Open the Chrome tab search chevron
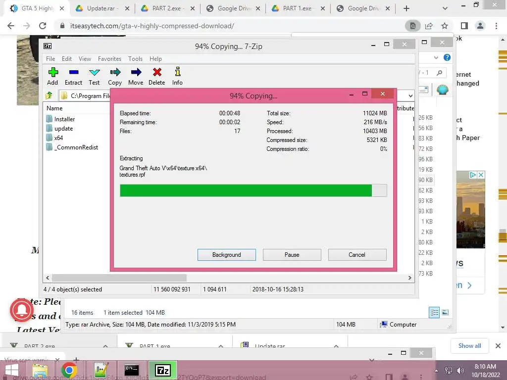Screen dimensions: 507x380 [x=445, y=9]
